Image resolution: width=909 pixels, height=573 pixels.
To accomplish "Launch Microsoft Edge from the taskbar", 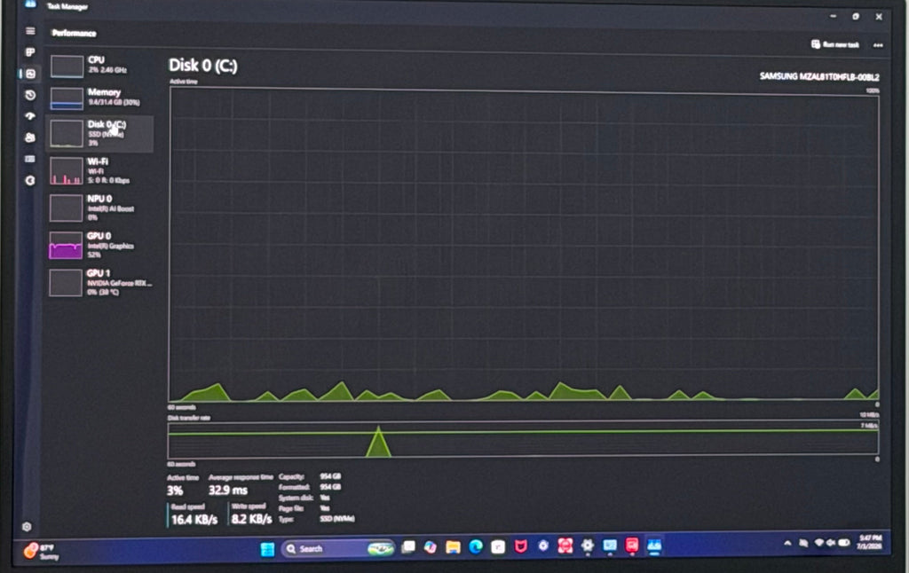I will coord(476,546).
